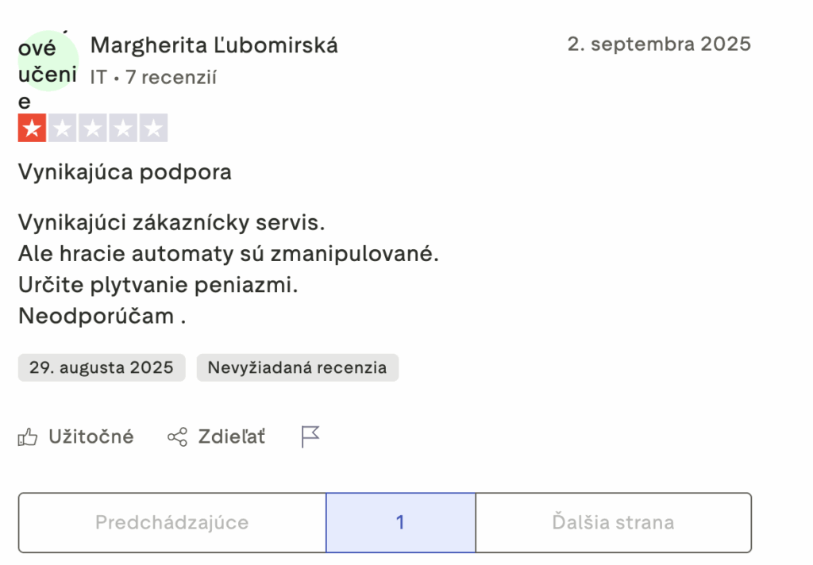813x565 pixels.
Task: Open Margherita Ľubomirská's profile name
Action: [214, 45]
